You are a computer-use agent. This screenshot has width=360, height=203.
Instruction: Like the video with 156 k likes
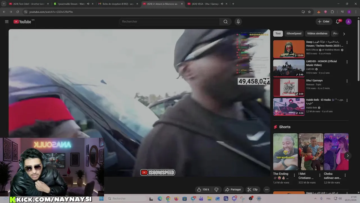(203, 189)
